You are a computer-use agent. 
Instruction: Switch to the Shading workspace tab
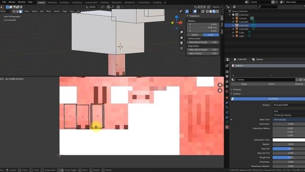[x=104, y=2]
